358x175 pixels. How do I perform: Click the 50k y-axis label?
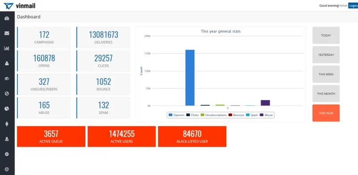click(x=148, y=88)
